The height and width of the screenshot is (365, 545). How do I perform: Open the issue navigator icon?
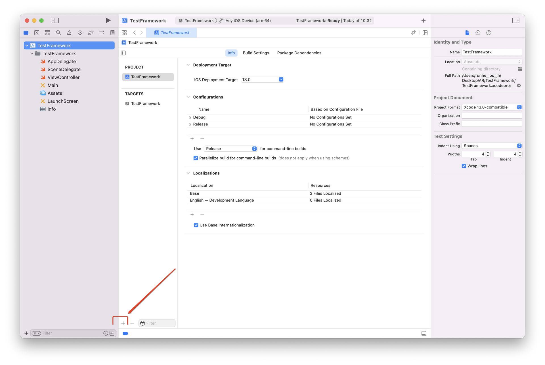click(x=69, y=32)
